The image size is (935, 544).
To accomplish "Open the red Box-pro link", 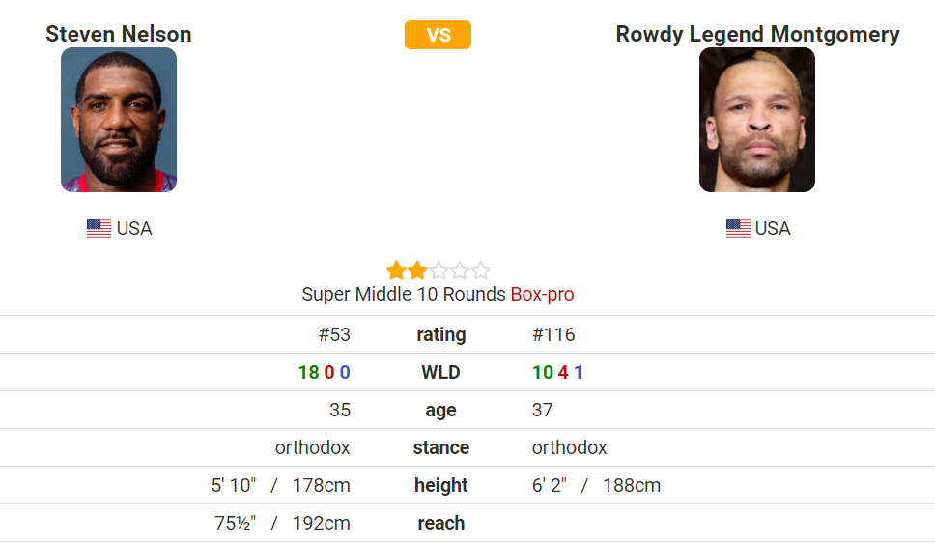I will pyautogui.click(x=542, y=294).
